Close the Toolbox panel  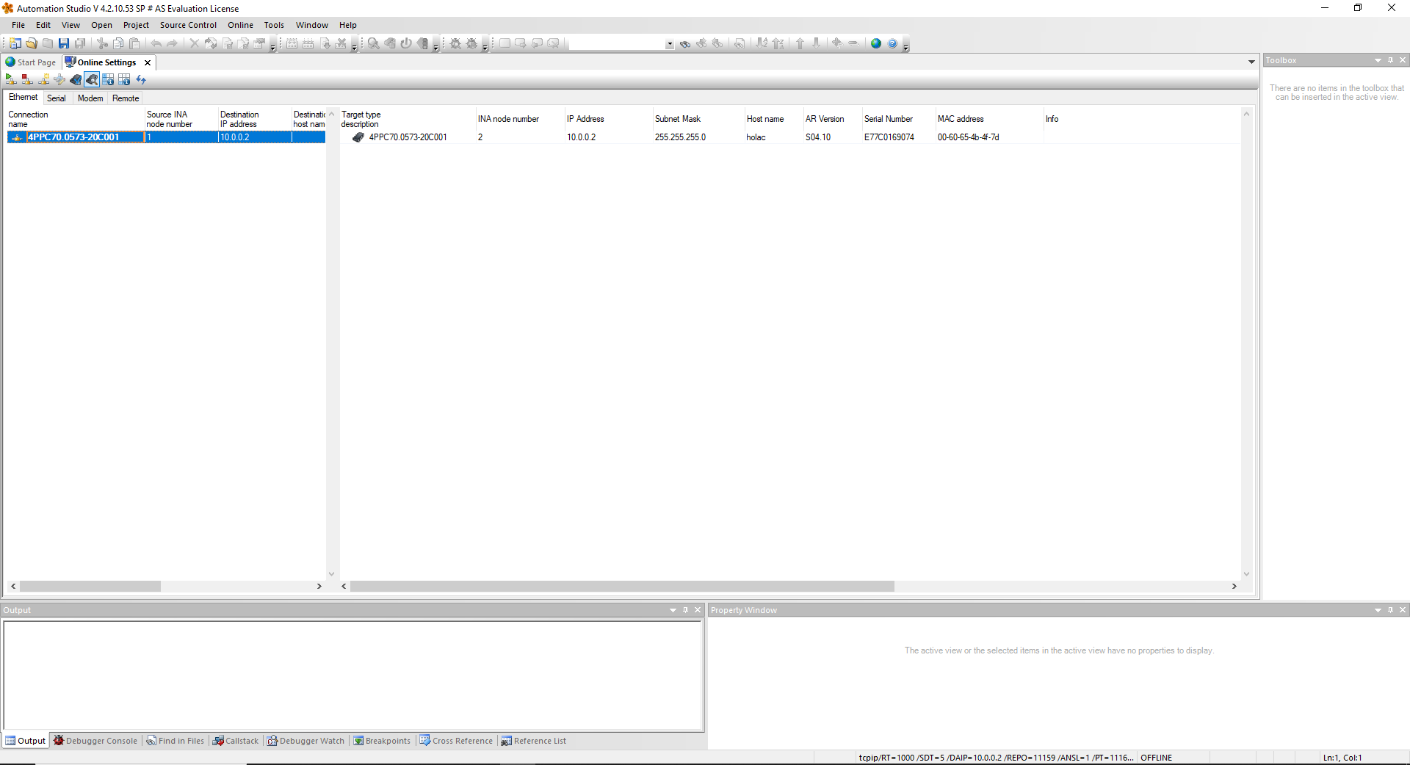point(1403,60)
